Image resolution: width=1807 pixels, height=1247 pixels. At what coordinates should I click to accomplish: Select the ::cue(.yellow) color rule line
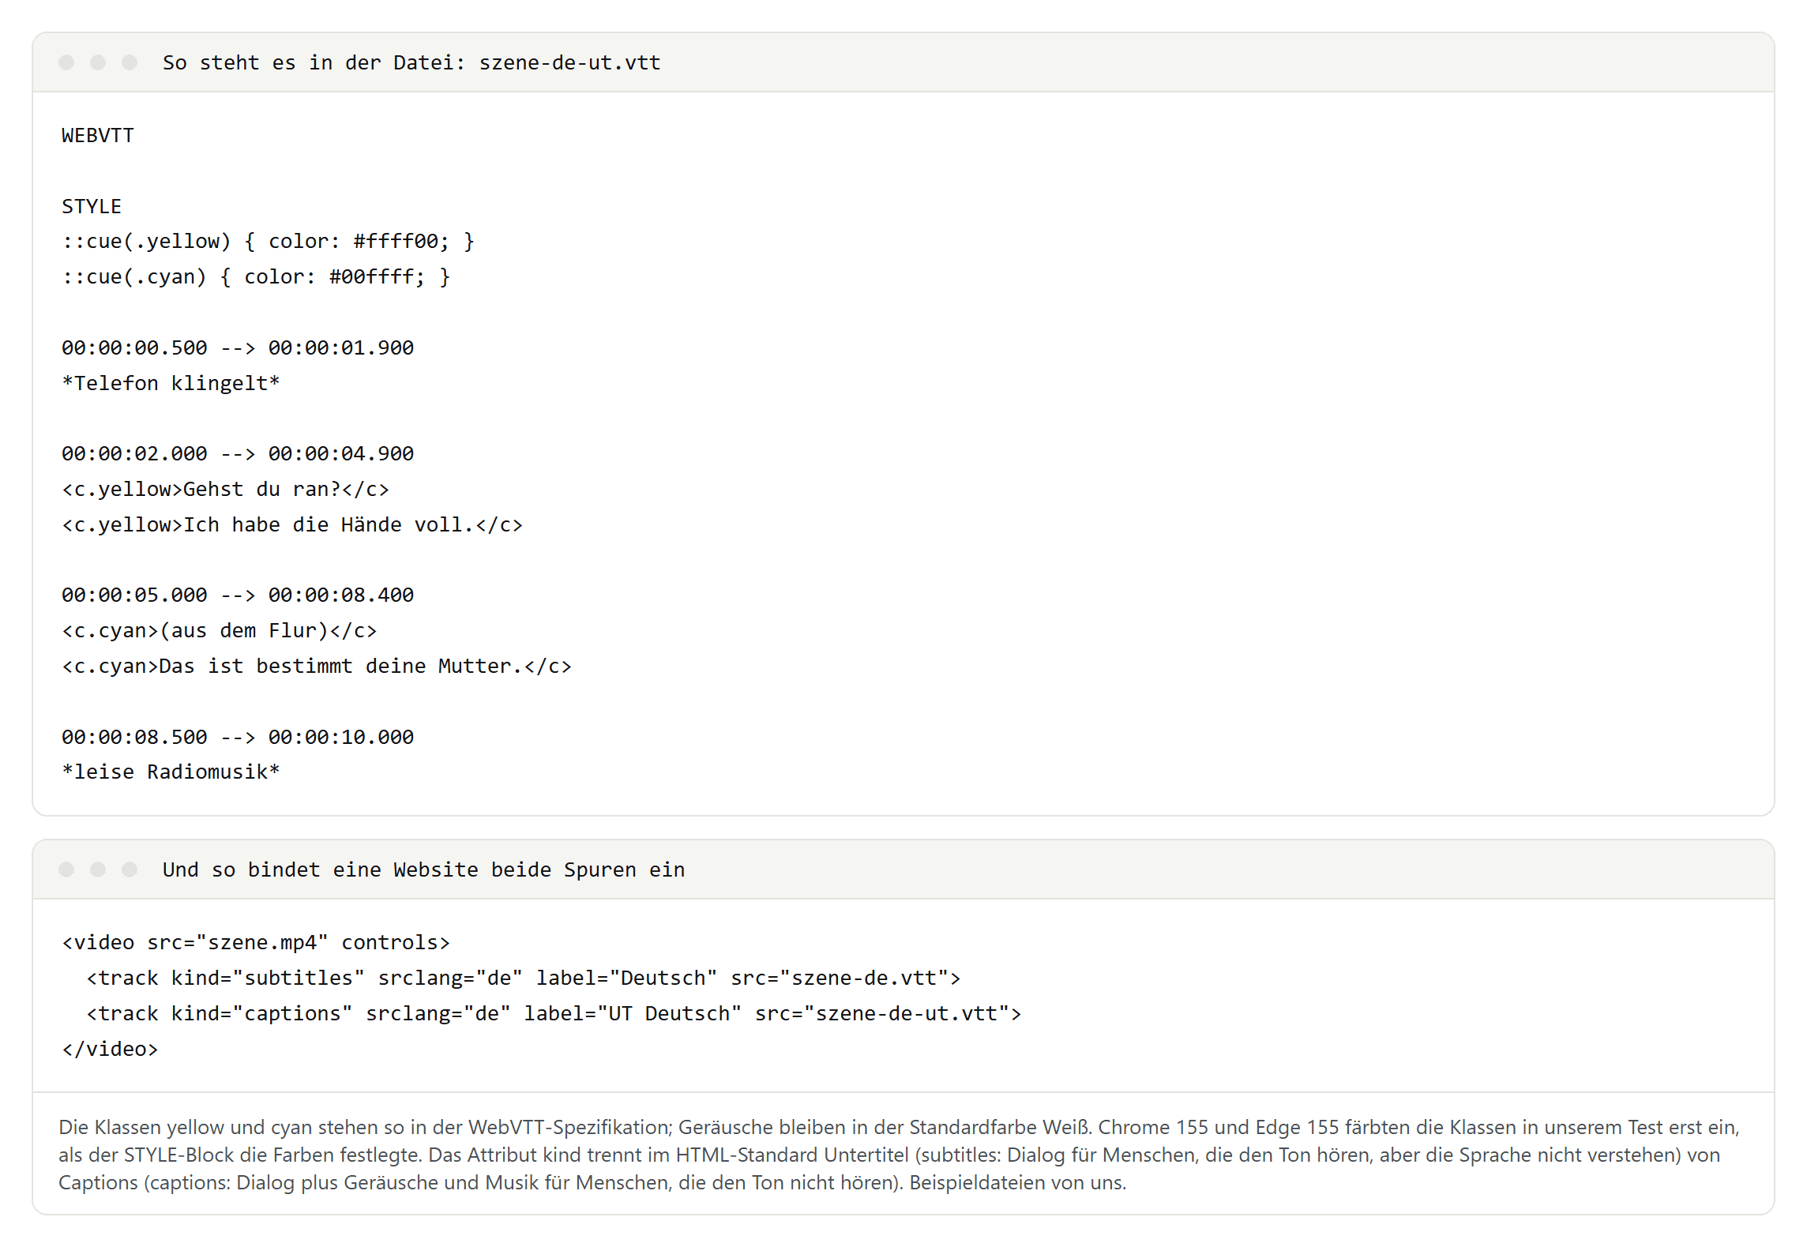tap(268, 242)
